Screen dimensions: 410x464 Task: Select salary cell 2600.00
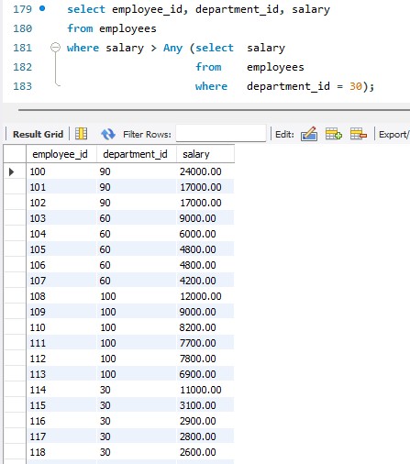205,452
